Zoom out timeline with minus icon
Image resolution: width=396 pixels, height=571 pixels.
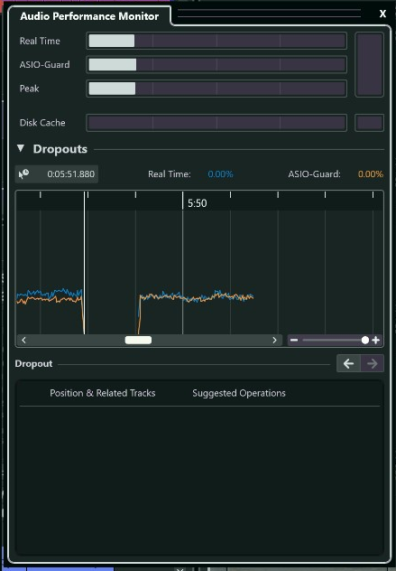294,340
